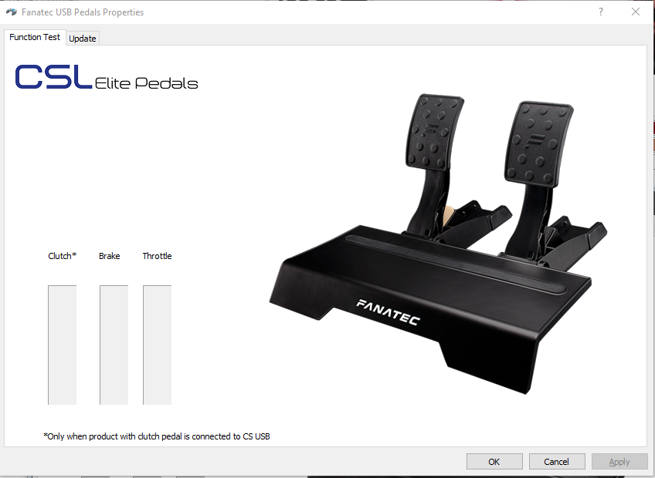The width and height of the screenshot is (655, 478).
Task: Click the "Clutch*" label
Action: (63, 256)
